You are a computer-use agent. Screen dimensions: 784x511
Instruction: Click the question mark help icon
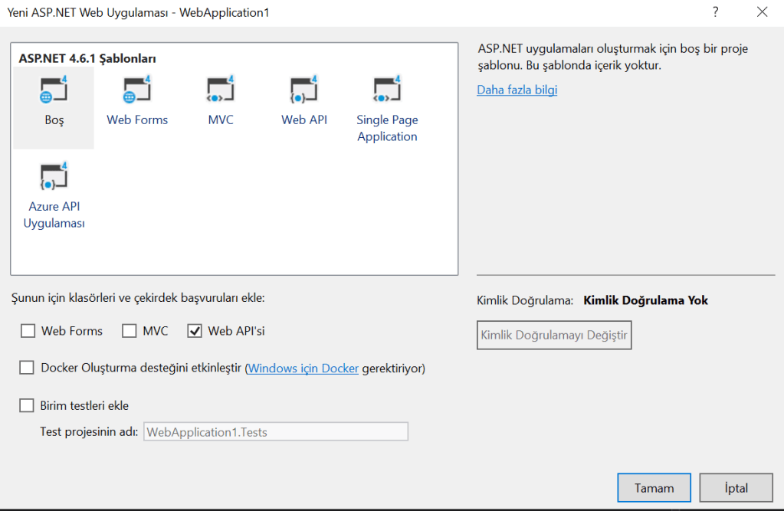pos(716,12)
